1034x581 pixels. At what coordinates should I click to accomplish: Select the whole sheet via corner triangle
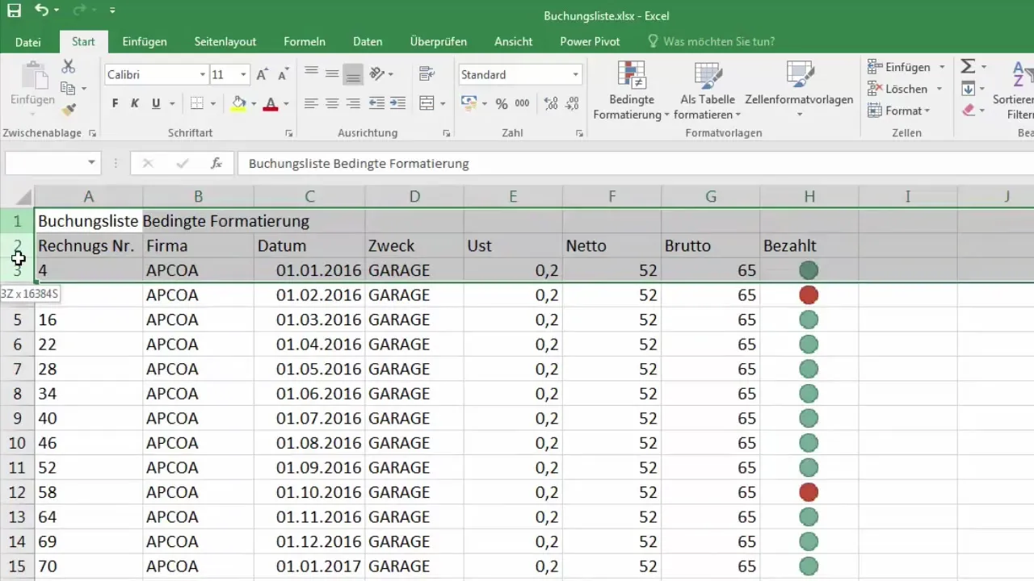23,196
